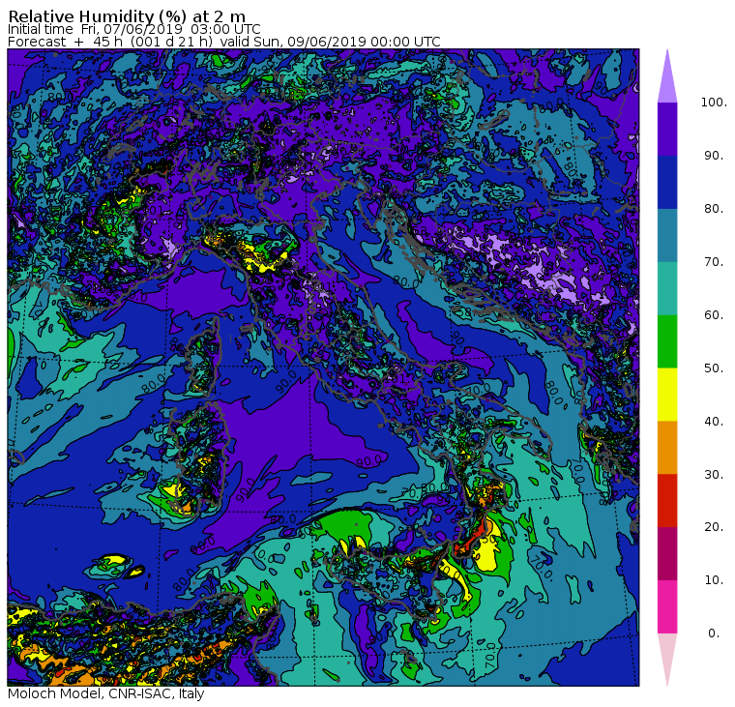Click the 0–10% pink legend band
This screenshot has width=735, height=707.
coord(667,606)
